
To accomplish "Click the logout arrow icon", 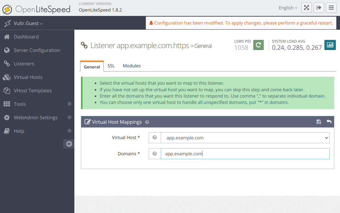I will (319, 8).
